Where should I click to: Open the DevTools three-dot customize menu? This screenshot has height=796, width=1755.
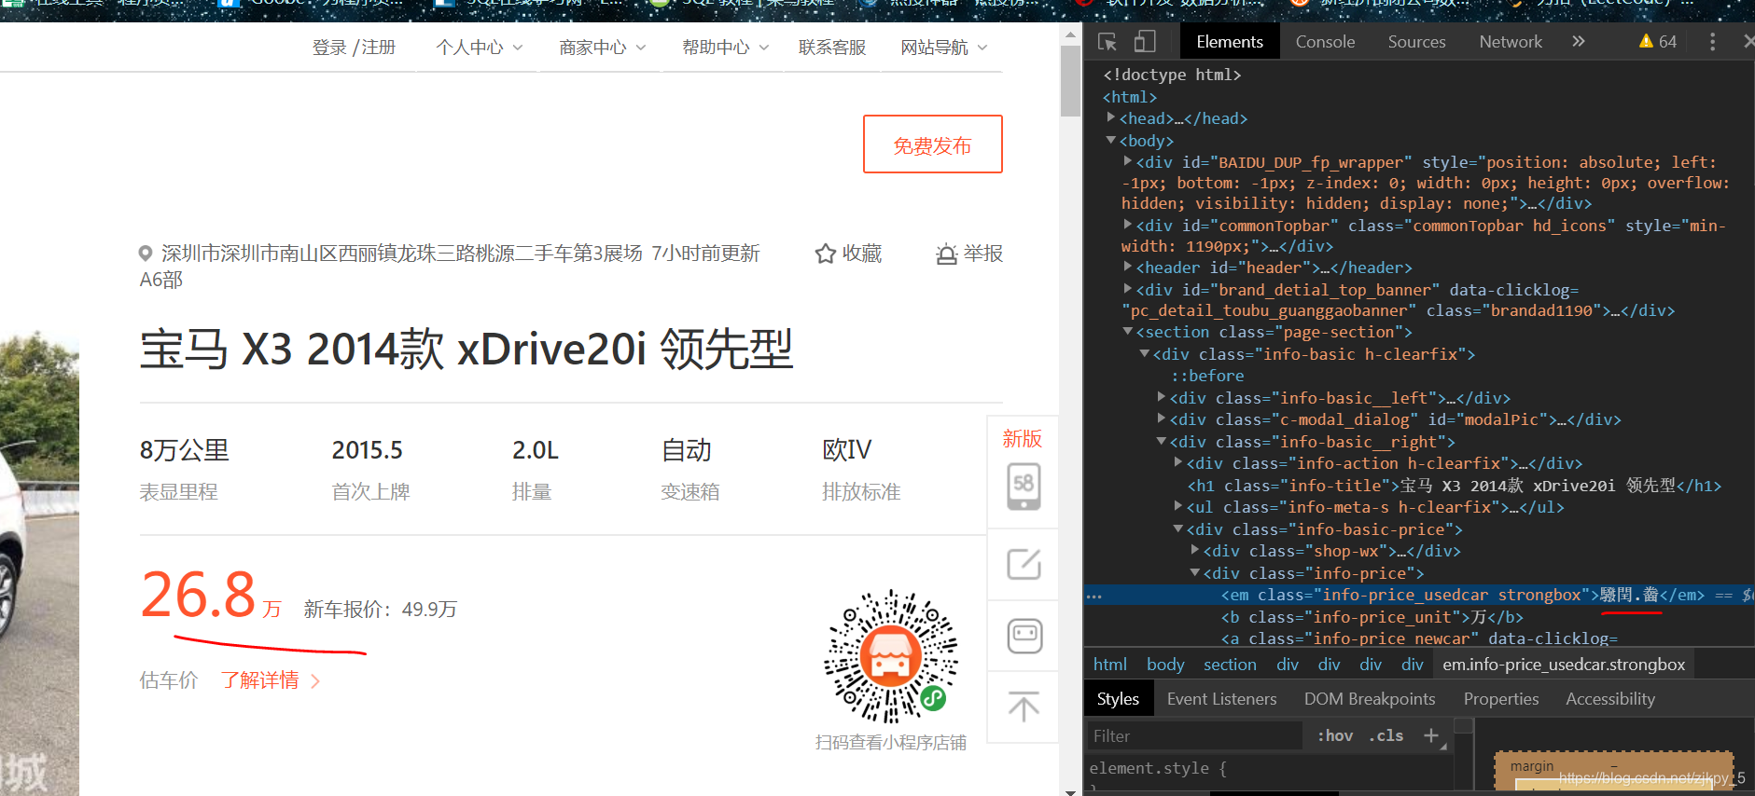[1712, 41]
